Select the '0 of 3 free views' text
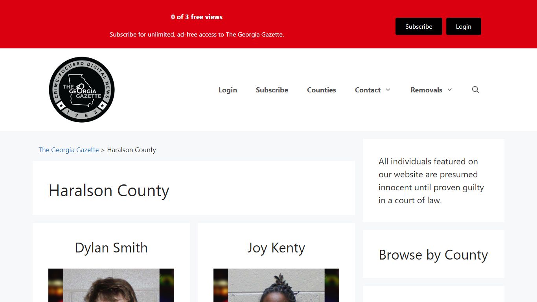Image resolution: width=537 pixels, height=302 pixels. point(197,17)
